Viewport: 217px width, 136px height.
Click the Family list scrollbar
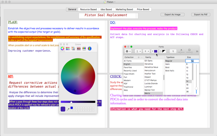click(x=164, y=77)
